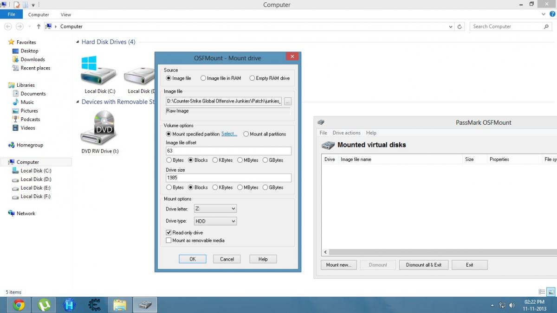Click the Explorer help question mark icon

552,14
